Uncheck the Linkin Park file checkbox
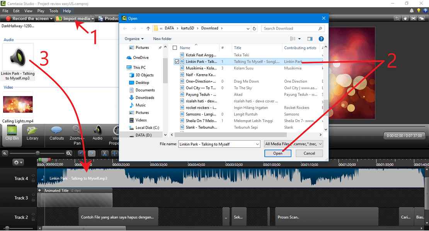Image resolution: width=429 pixels, height=231 pixels. pyautogui.click(x=177, y=62)
